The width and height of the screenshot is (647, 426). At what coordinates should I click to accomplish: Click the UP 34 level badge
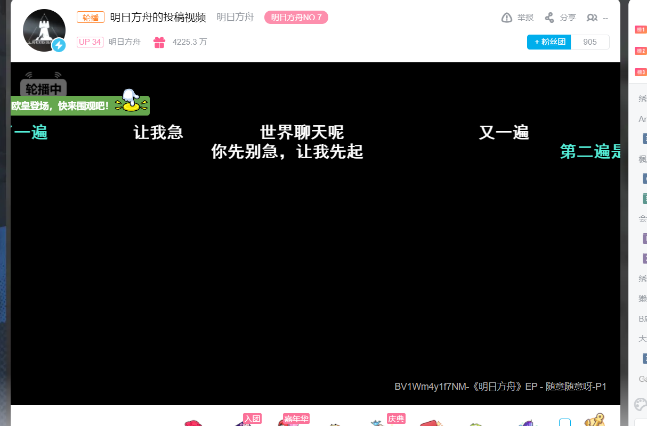tap(90, 42)
